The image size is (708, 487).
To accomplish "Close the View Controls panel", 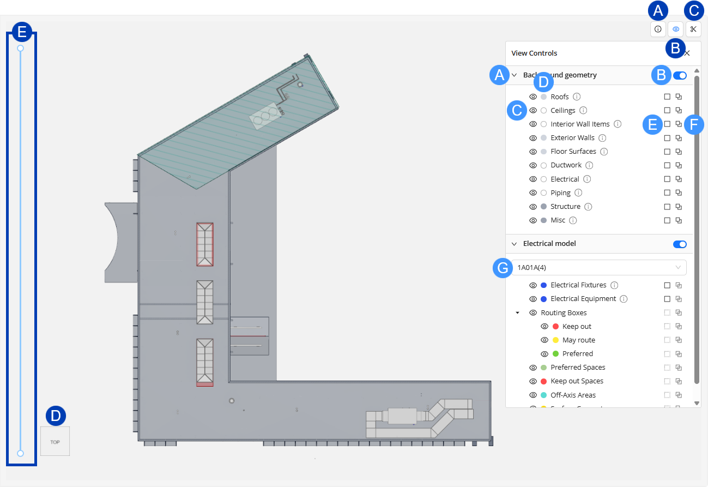I will 687,53.
